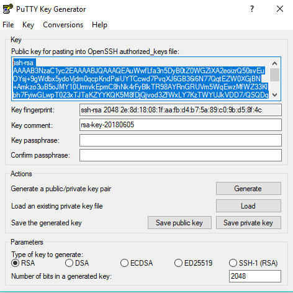The width and height of the screenshot is (293, 293).
Task: Click the Generate button
Action: click(x=248, y=189)
